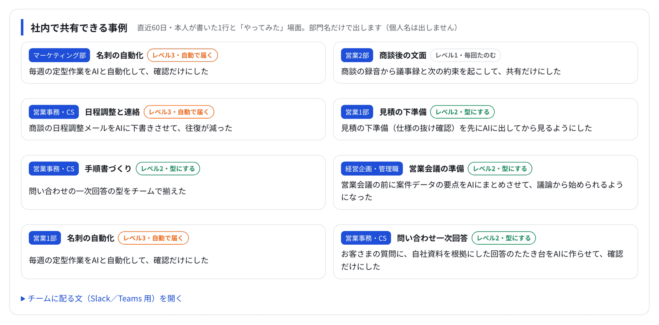Screen dimensions: 659x325
Task: Click the subtitle starting 直近60日・本人が書いた1行
Action: pyautogui.click(x=297, y=28)
